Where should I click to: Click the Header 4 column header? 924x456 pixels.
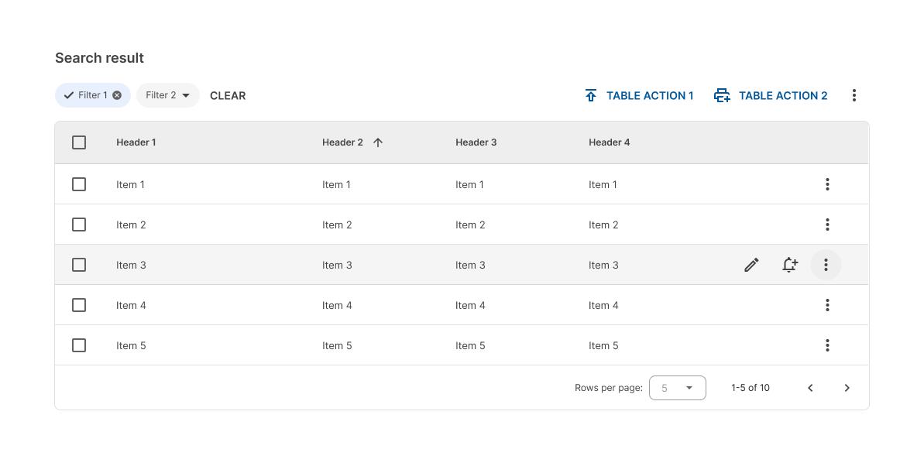click(609, 142)
